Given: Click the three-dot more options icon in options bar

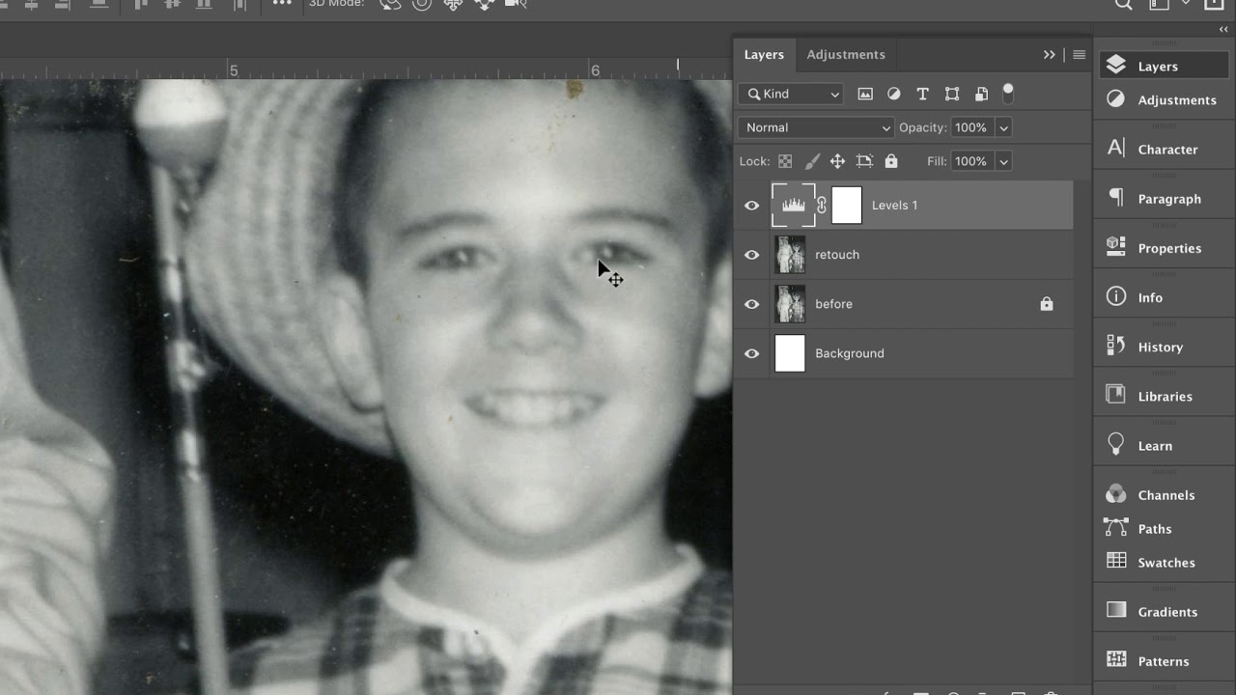Looking at the screenshot, I should 281,4.
